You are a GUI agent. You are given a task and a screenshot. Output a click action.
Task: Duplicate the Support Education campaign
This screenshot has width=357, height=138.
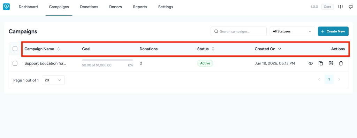pyautogui.click(x=321, y=63)
